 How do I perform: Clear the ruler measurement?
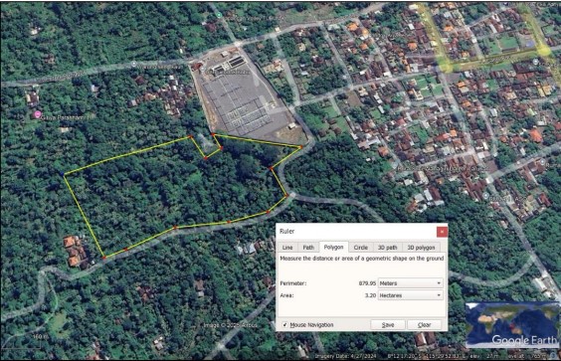click(x=425, y=325)
